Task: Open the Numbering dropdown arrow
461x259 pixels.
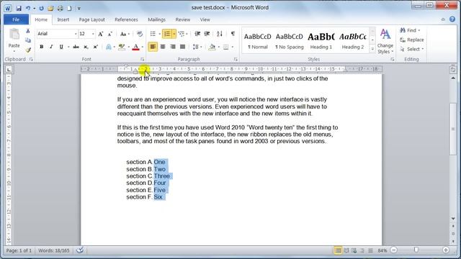Action: click(174, 34)
